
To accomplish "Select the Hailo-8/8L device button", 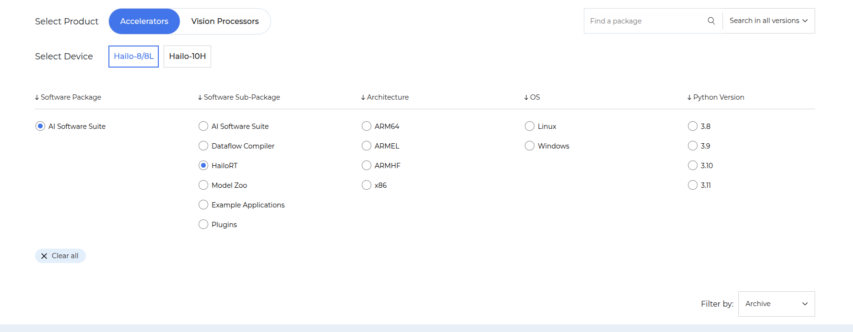I will click(x=133, y=57).
